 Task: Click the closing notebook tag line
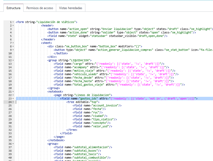56,140
